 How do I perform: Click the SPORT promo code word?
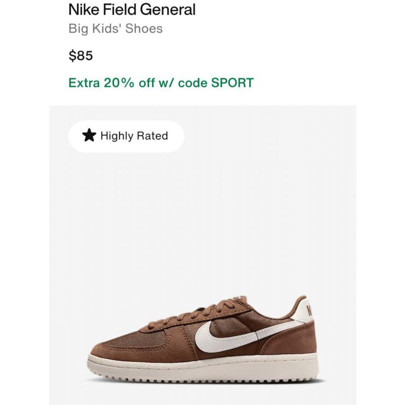(232, 83)
